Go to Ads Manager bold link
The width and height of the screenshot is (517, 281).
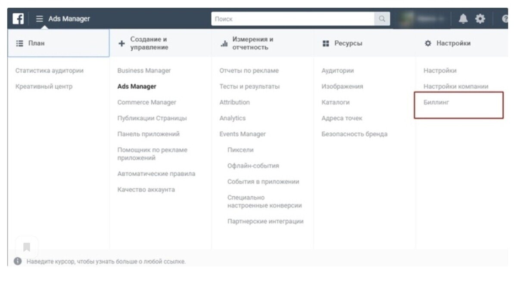coord(137,86)
